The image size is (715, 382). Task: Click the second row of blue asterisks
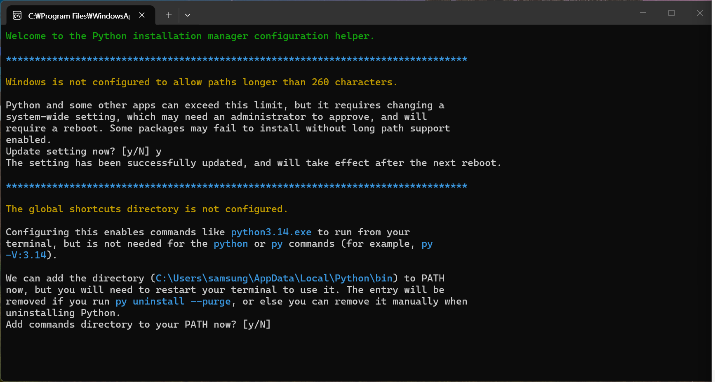[237, 186]
